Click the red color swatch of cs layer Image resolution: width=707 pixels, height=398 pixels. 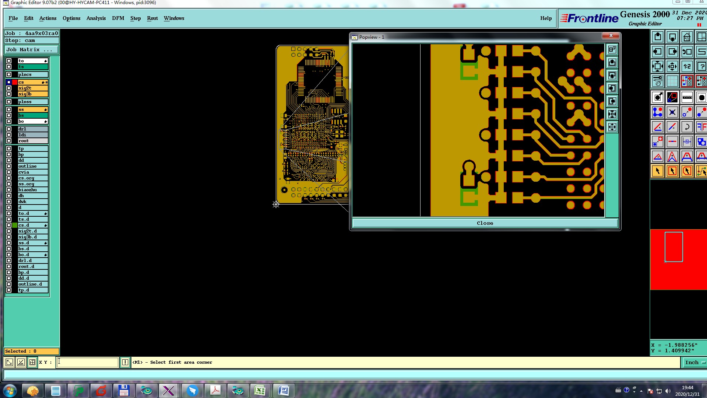pos(15,82)
